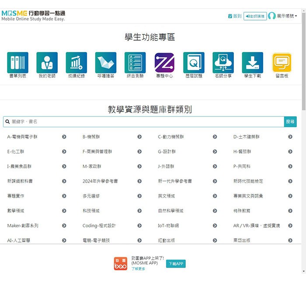Viewport: 306px width, 306px height.
Task: Open the purple 專題中心 icon
Action: pos(164,63)
